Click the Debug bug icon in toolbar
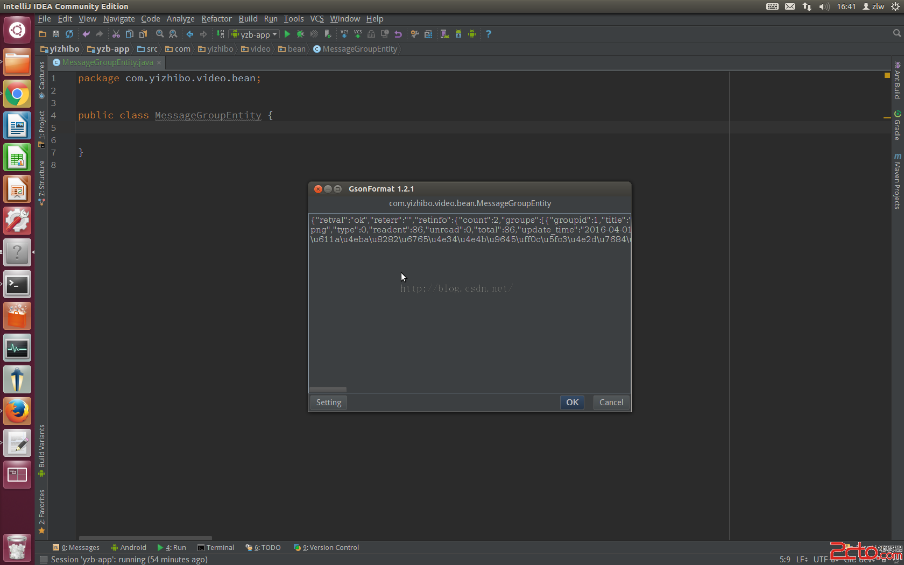Screen dimensions: 904x565 [x=301, y=34]
